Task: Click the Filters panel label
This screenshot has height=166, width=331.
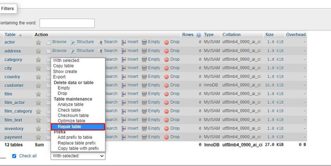Action: [x=7, y=9]
